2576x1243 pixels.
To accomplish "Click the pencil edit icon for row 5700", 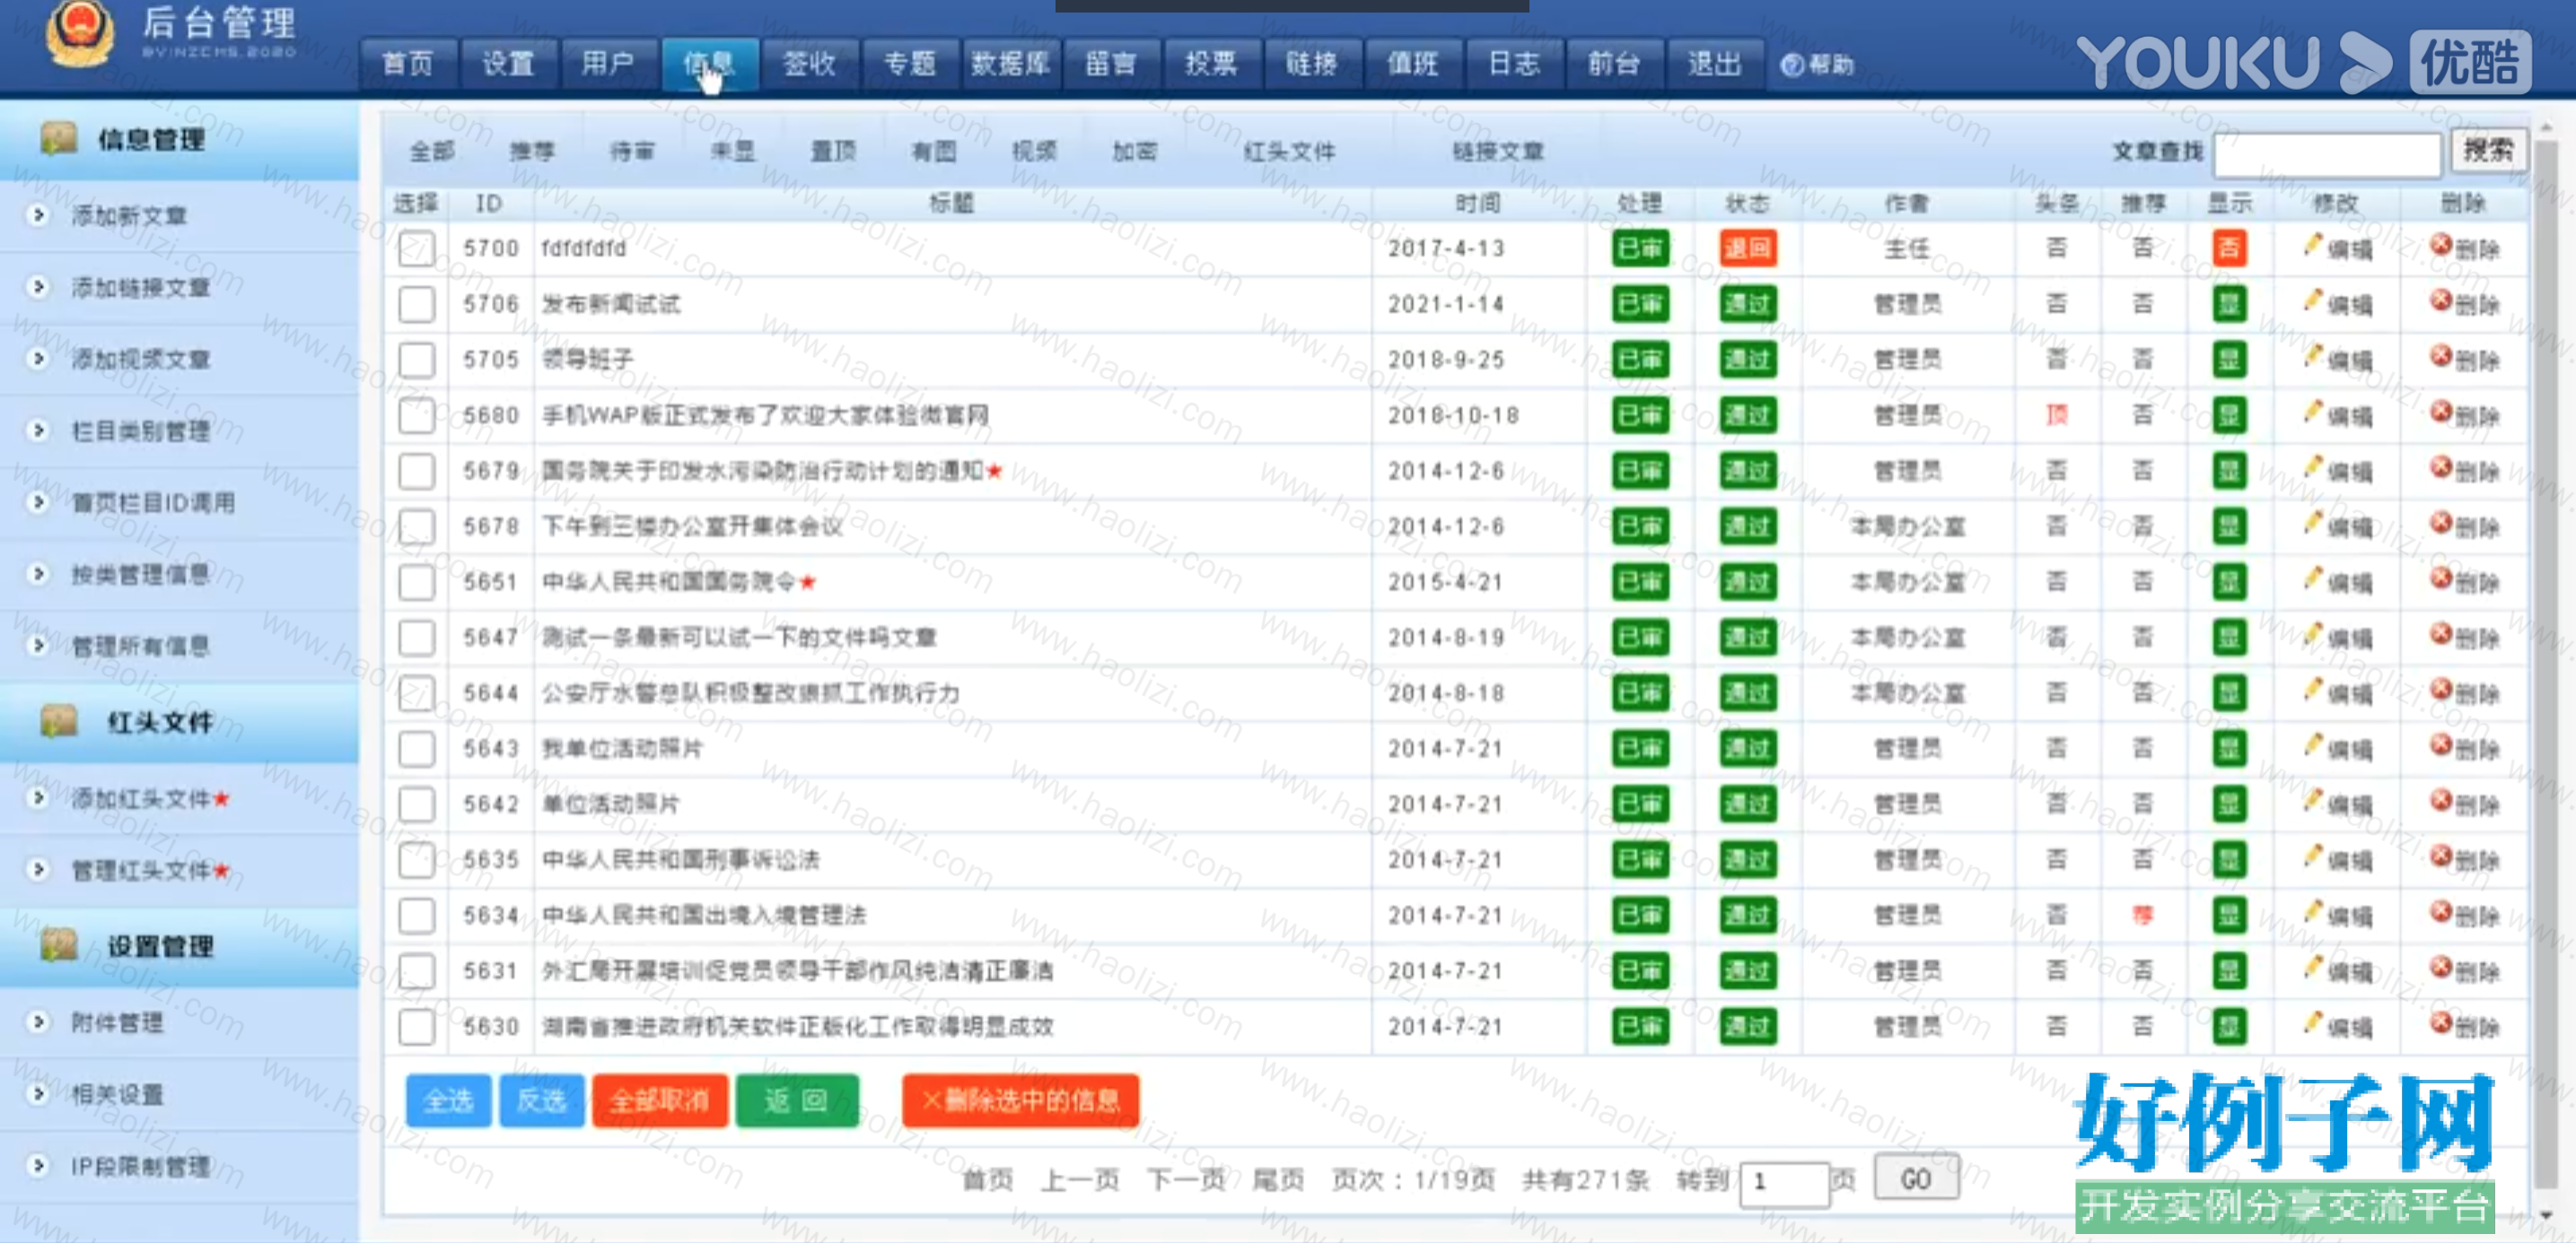I will pos(2313,245).
